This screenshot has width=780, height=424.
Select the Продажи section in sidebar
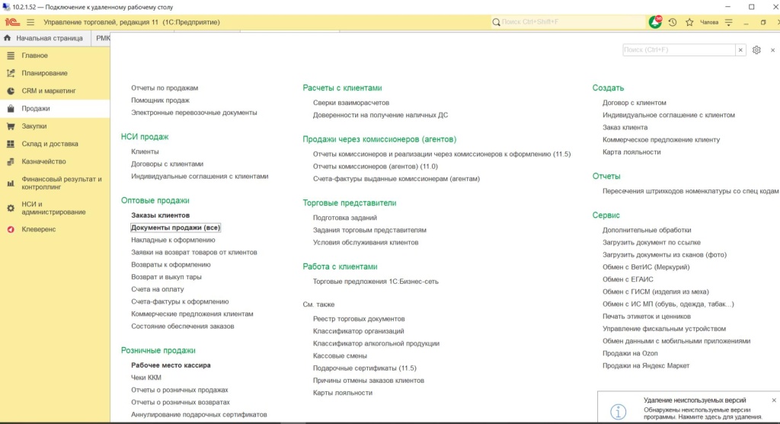55,108
